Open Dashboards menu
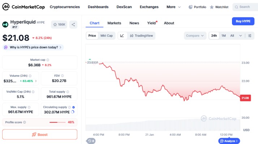Screen dimensions: 258x144 (98, 7)
